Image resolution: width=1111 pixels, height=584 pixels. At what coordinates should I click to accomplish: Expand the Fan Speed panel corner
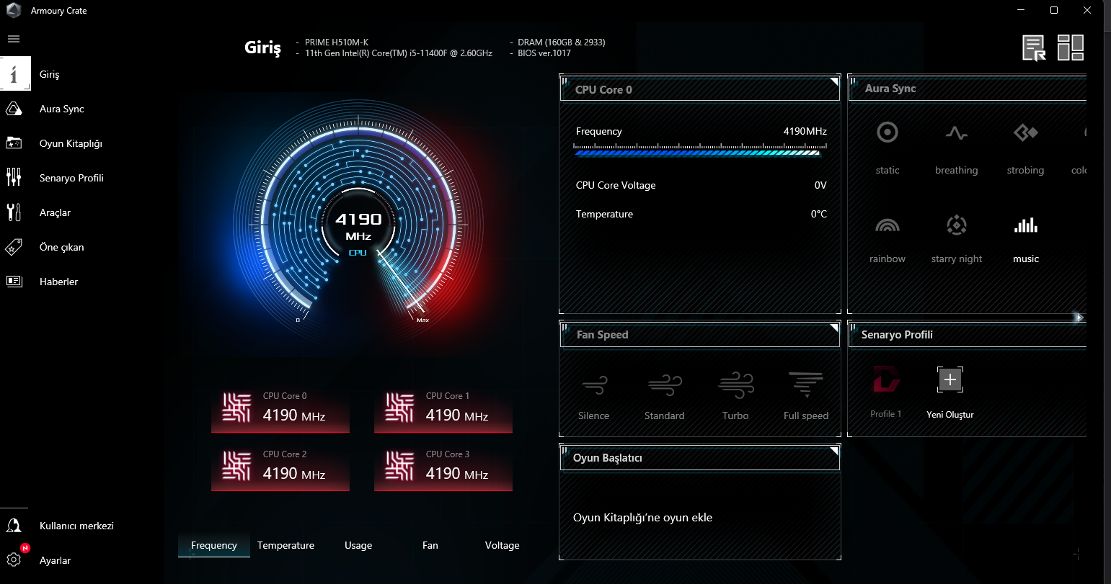834,328
